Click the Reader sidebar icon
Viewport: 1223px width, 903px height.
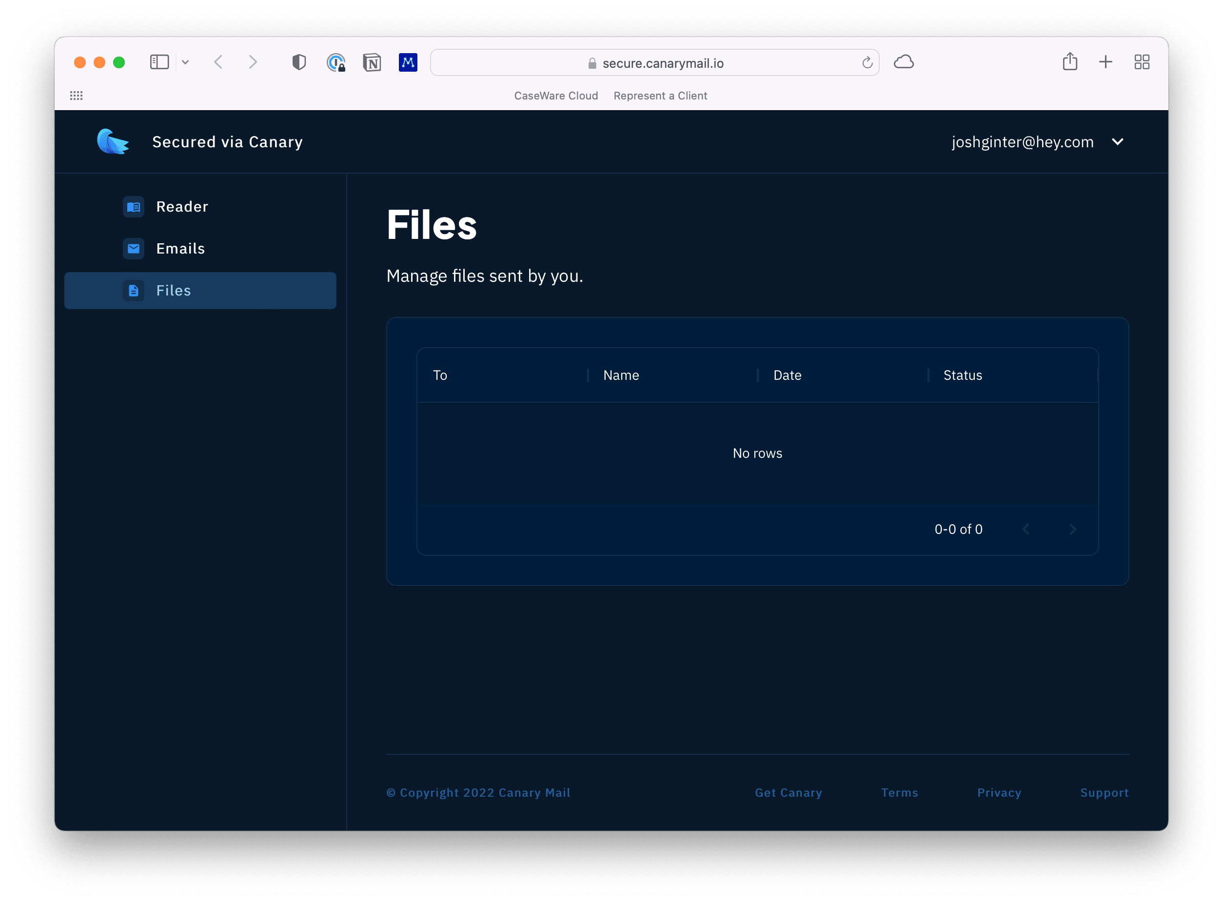(x=134, y=206)
